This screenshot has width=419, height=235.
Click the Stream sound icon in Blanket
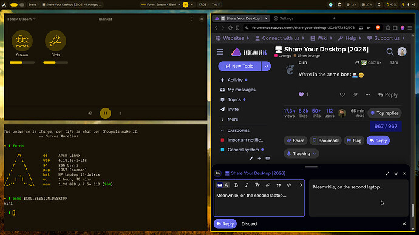click(x=22, y=41)
